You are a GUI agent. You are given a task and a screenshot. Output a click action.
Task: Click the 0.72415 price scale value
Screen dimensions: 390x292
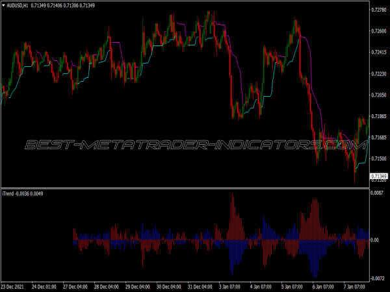click(379, 53)
